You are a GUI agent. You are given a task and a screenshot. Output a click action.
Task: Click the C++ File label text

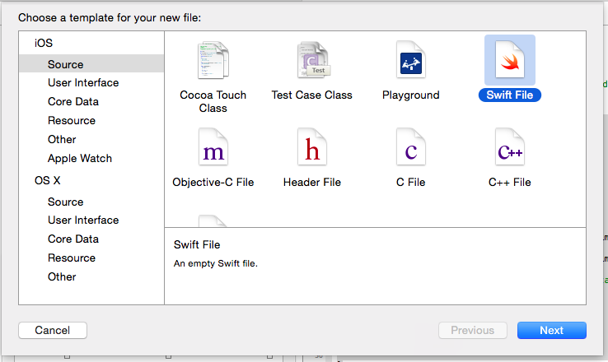pyautogui.click(x=509, y=183)
